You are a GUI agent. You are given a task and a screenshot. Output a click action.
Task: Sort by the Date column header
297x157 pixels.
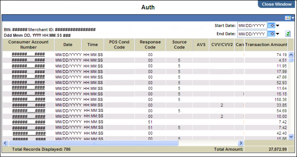tap(68, 45)
